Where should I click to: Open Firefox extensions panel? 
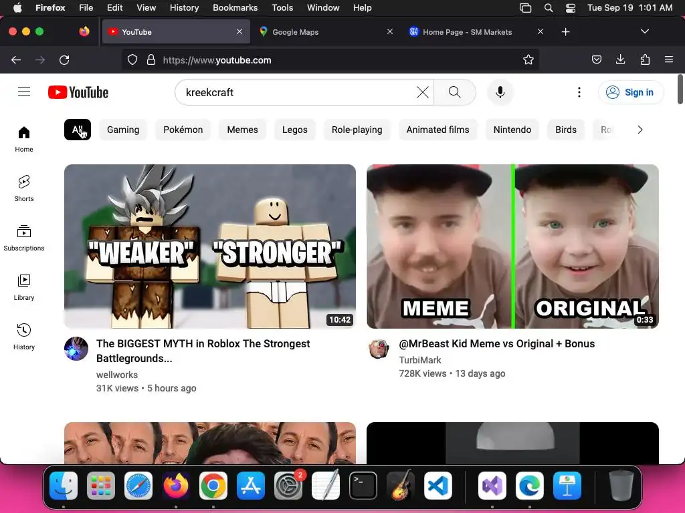(645, 59)
